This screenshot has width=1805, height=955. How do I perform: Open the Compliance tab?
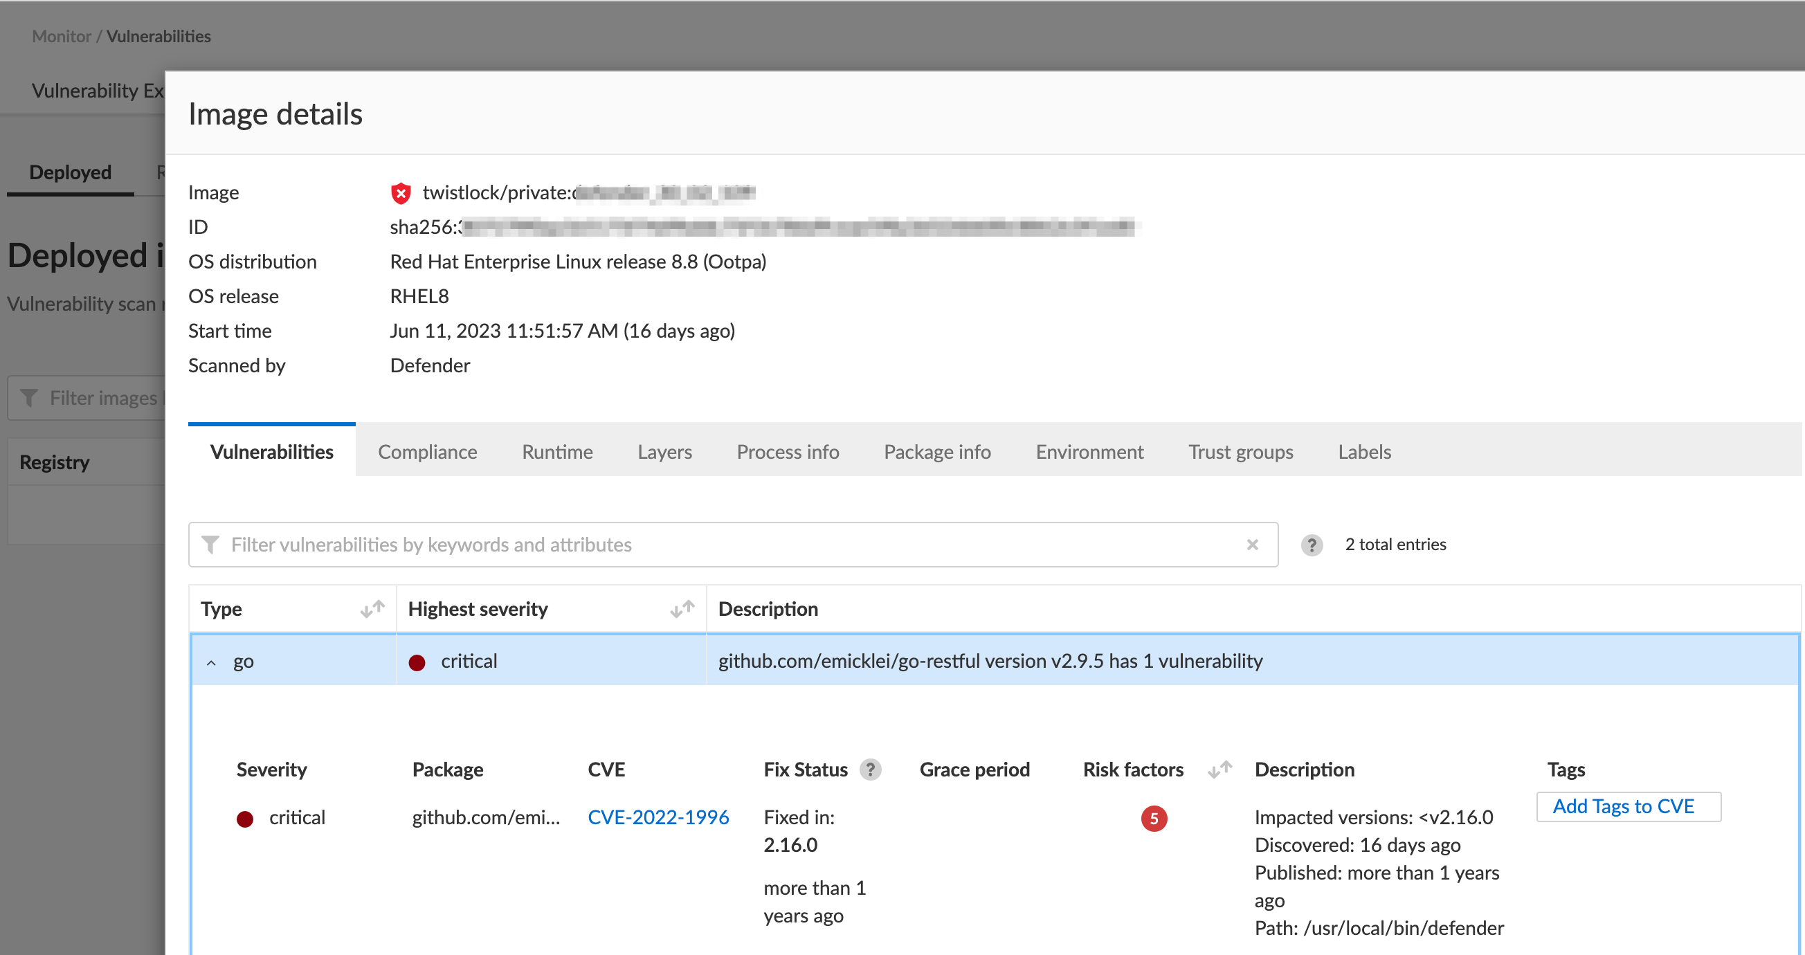428,452
